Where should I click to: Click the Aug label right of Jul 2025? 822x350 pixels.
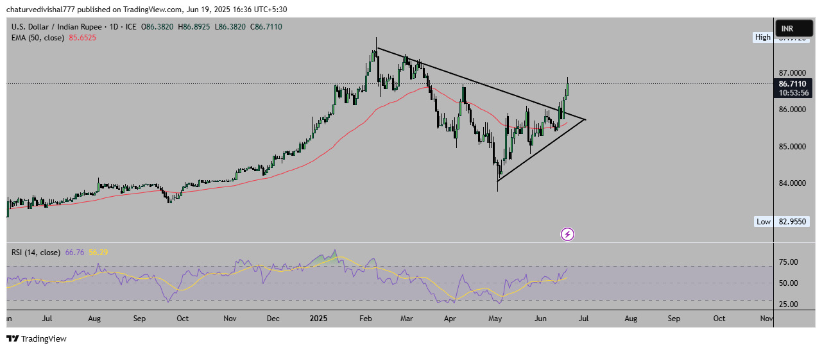630,318
